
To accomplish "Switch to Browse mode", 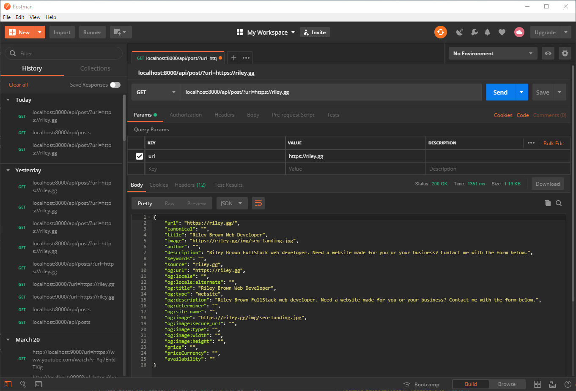I will tap(507, 384).
